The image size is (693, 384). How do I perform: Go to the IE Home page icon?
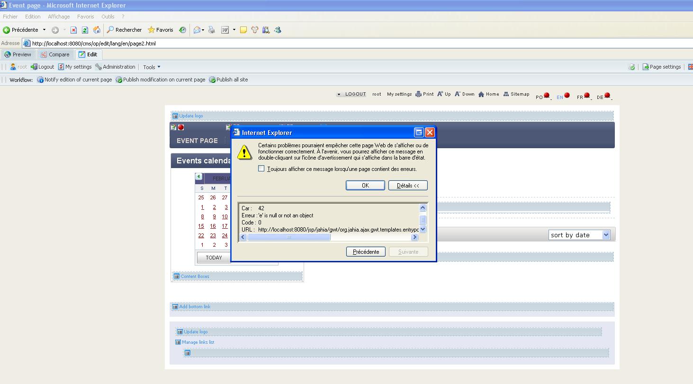click(x=97, y=30)
